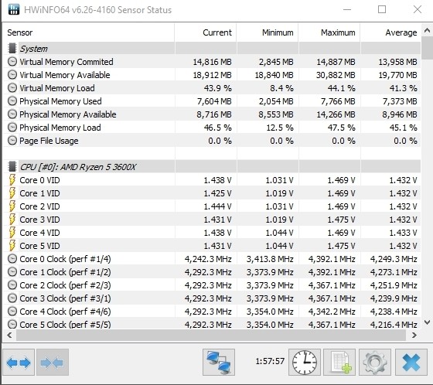433x385 pixels.
Task: Minimize the HWiNFO64 Sensor Status window
Action: pyautogui.click(x=347, y=10)
